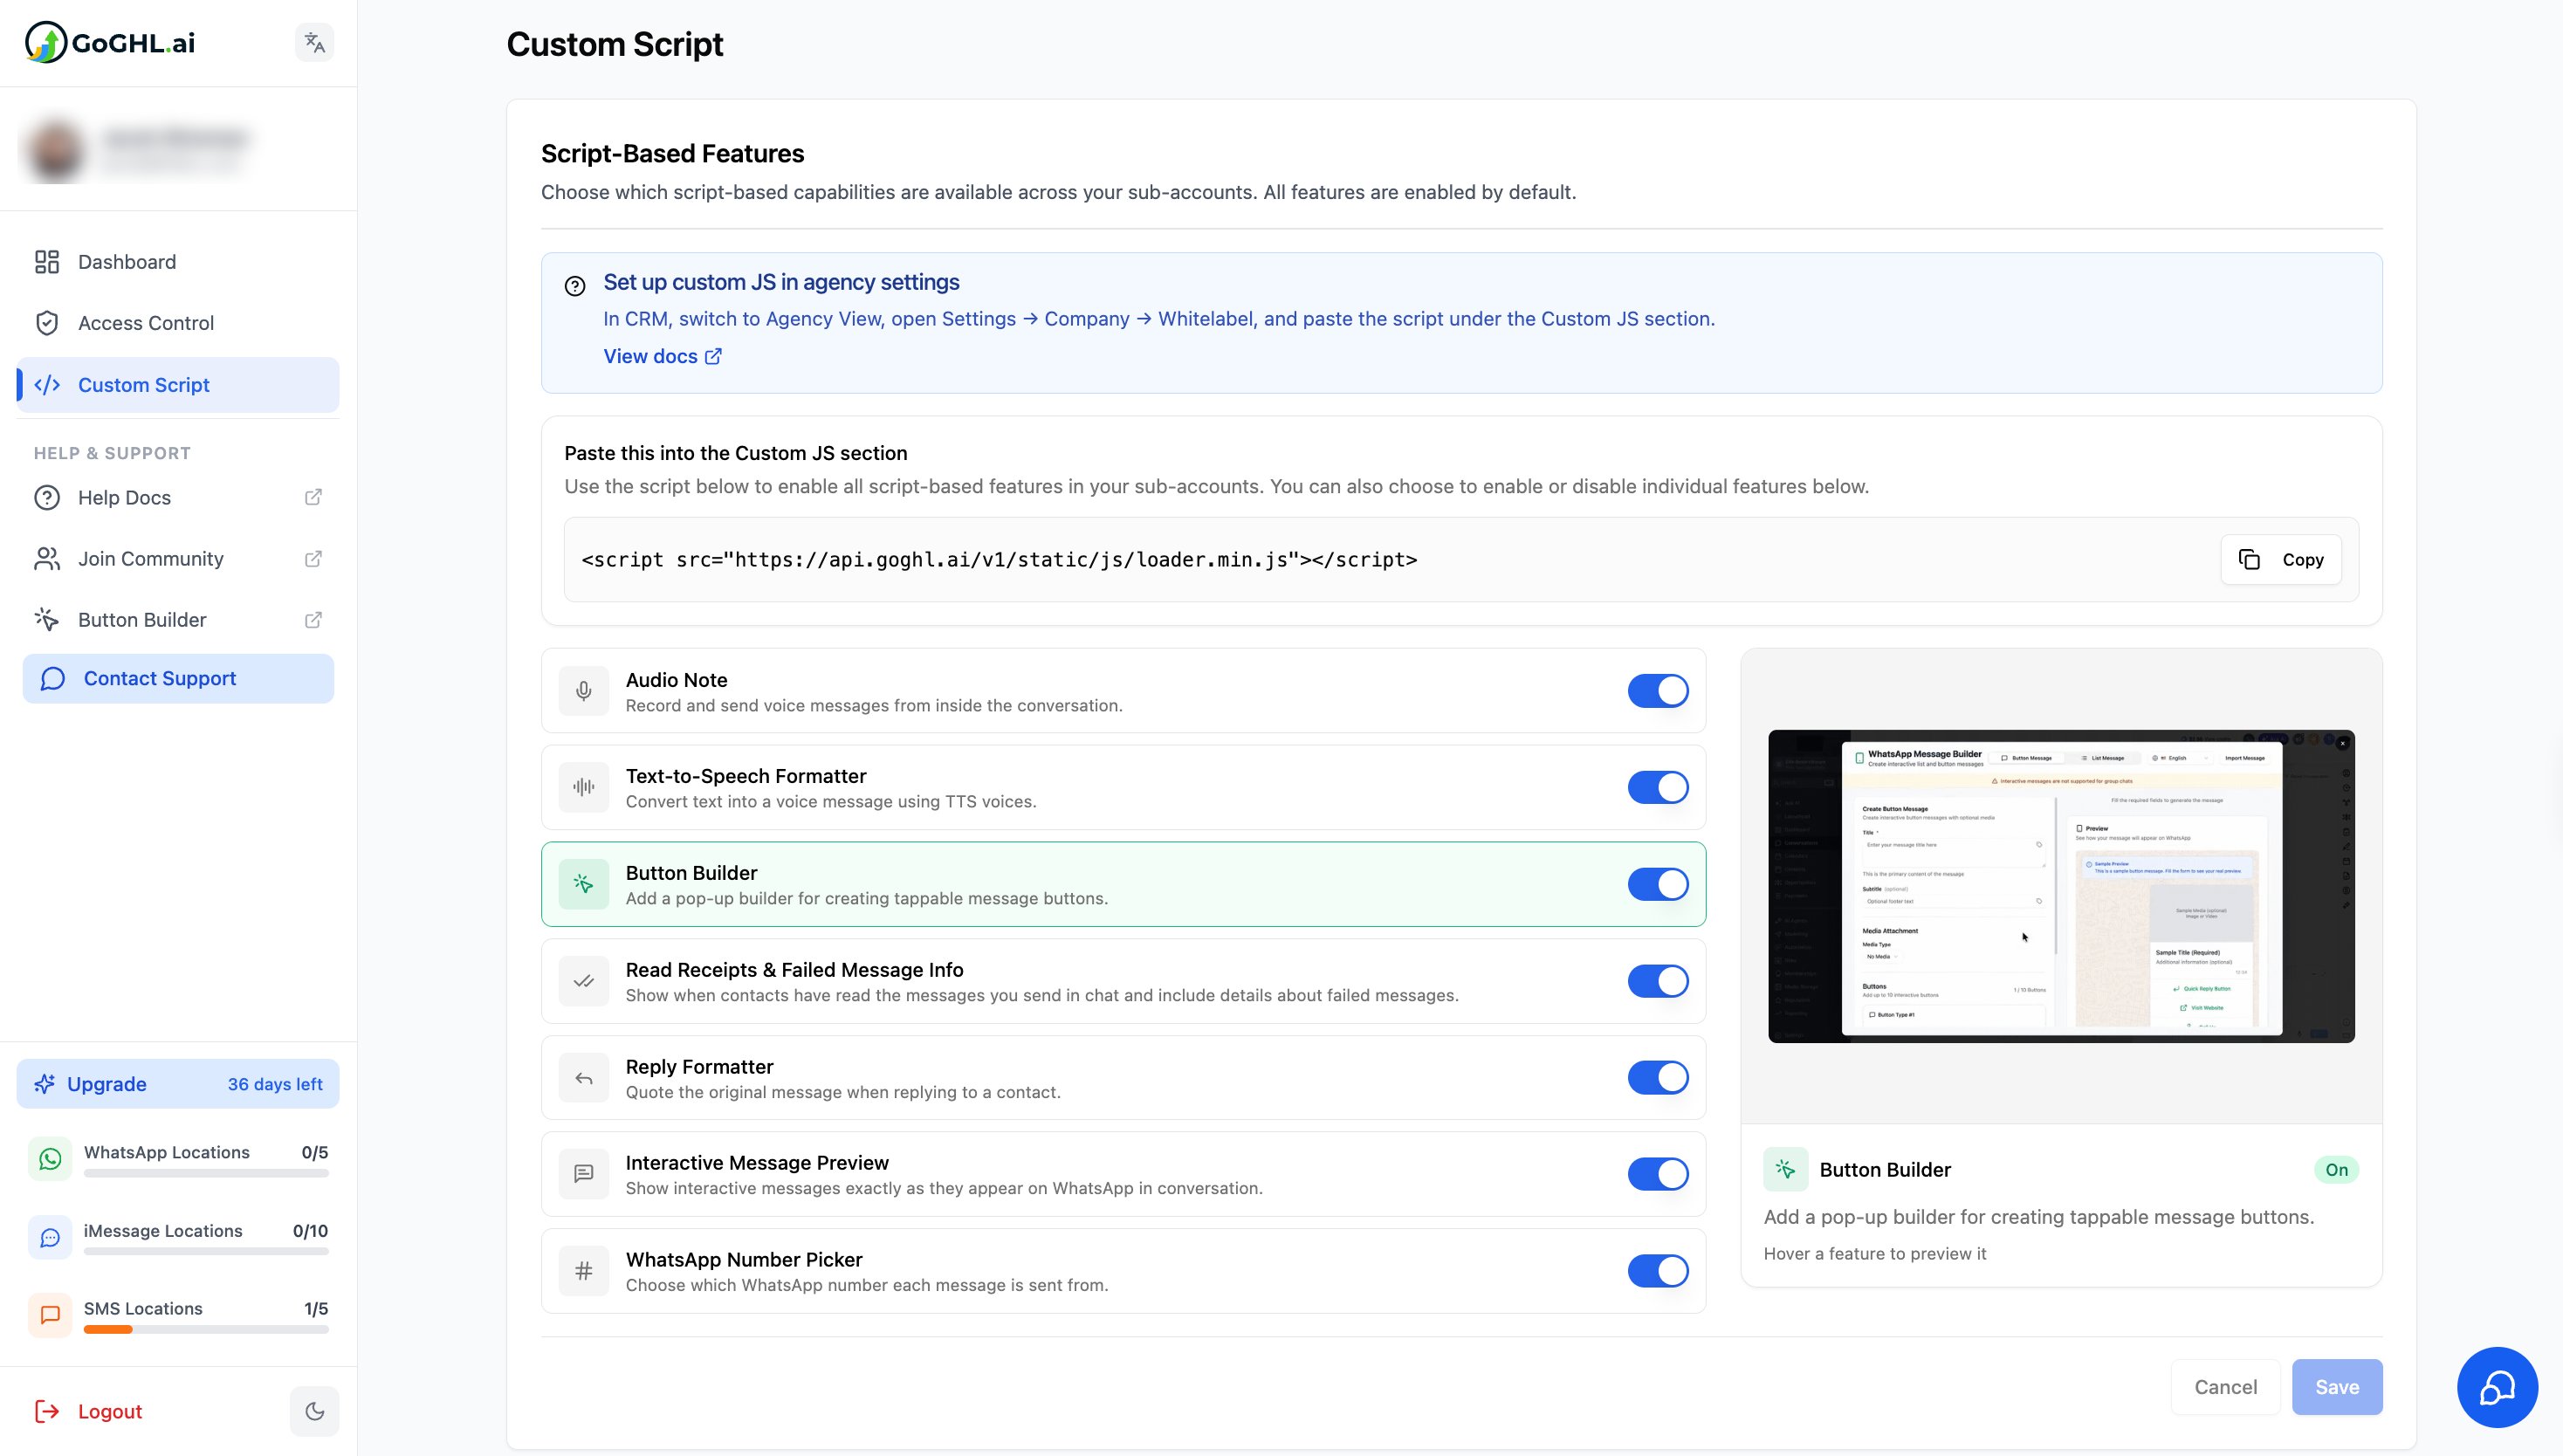This screenshot has height=1456, width=2563.
Task: Select Custom Script sidebar item
Action: 178,385
